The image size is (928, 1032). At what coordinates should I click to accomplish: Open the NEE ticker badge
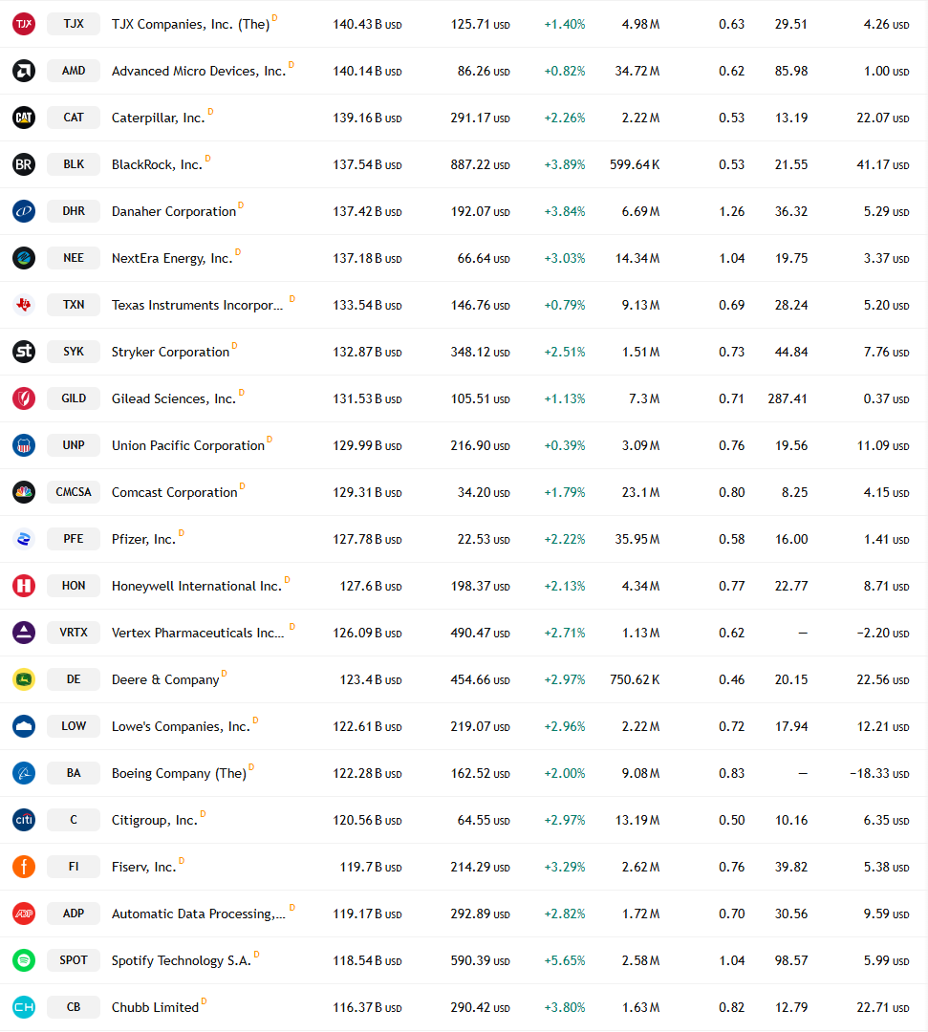tap(74, 257)
